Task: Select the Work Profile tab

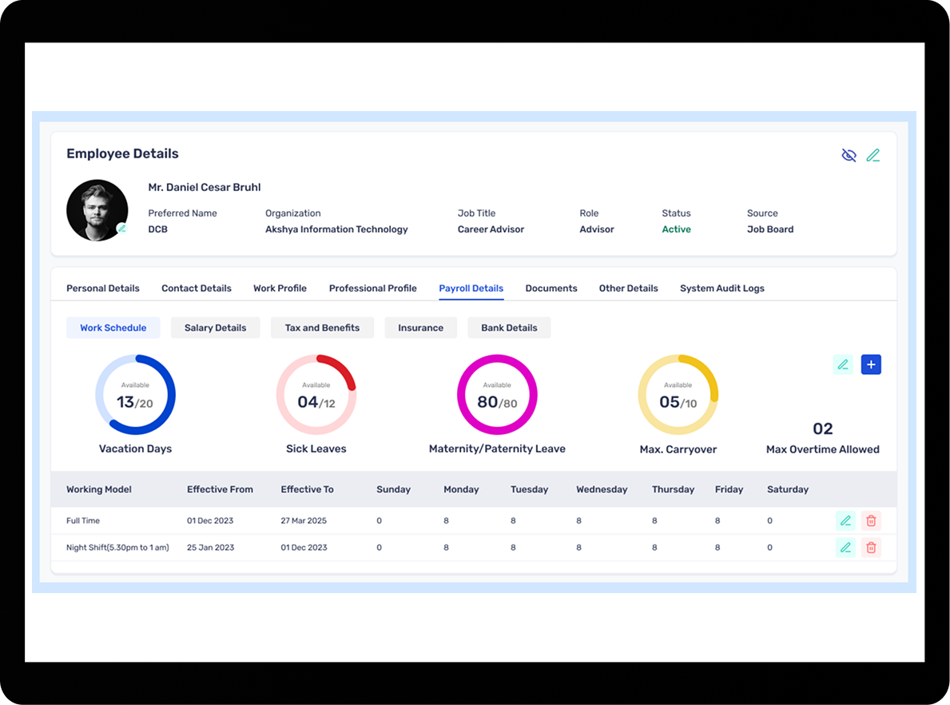Action: pyautogui.click(x=280, y=289)
